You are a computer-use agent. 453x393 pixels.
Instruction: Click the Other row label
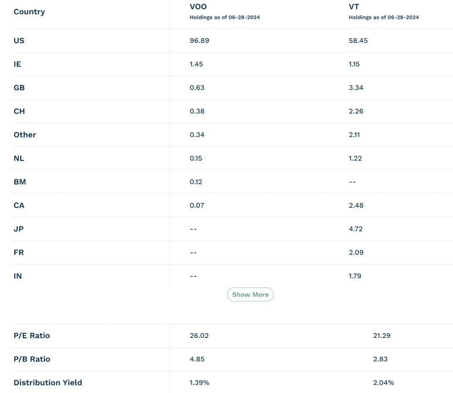[x=25, y=134]
